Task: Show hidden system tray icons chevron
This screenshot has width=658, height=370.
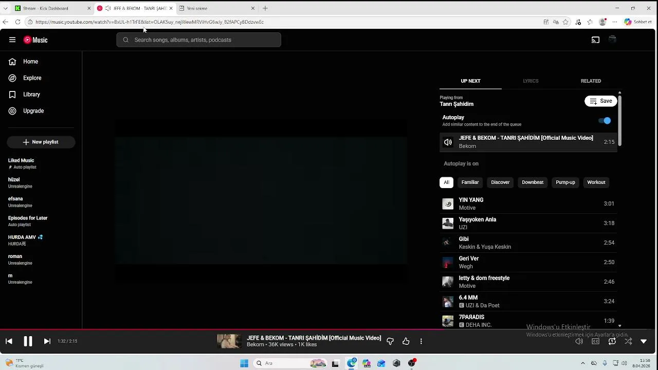Action: click(x=583, y=363)
